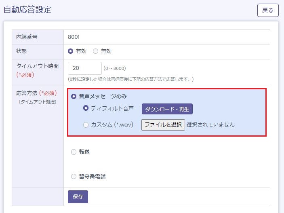284x213 pixels.
Task: Click the extension number value 8001
Action: [74, 37]
